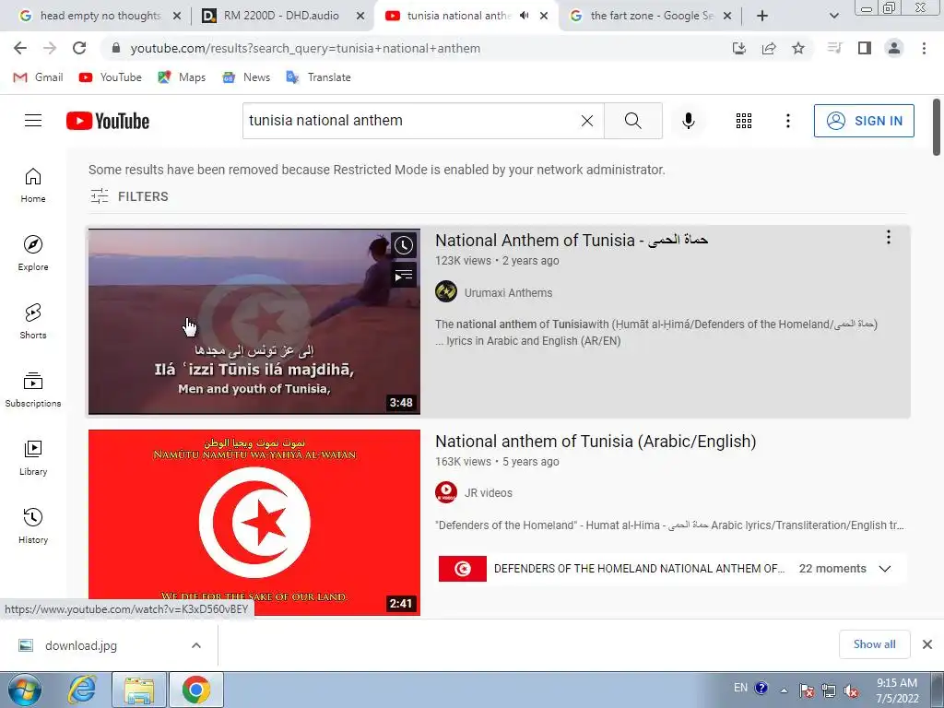Open Shorts in the sidebar
The image size is (944, 708).
[x=33, y=321]
